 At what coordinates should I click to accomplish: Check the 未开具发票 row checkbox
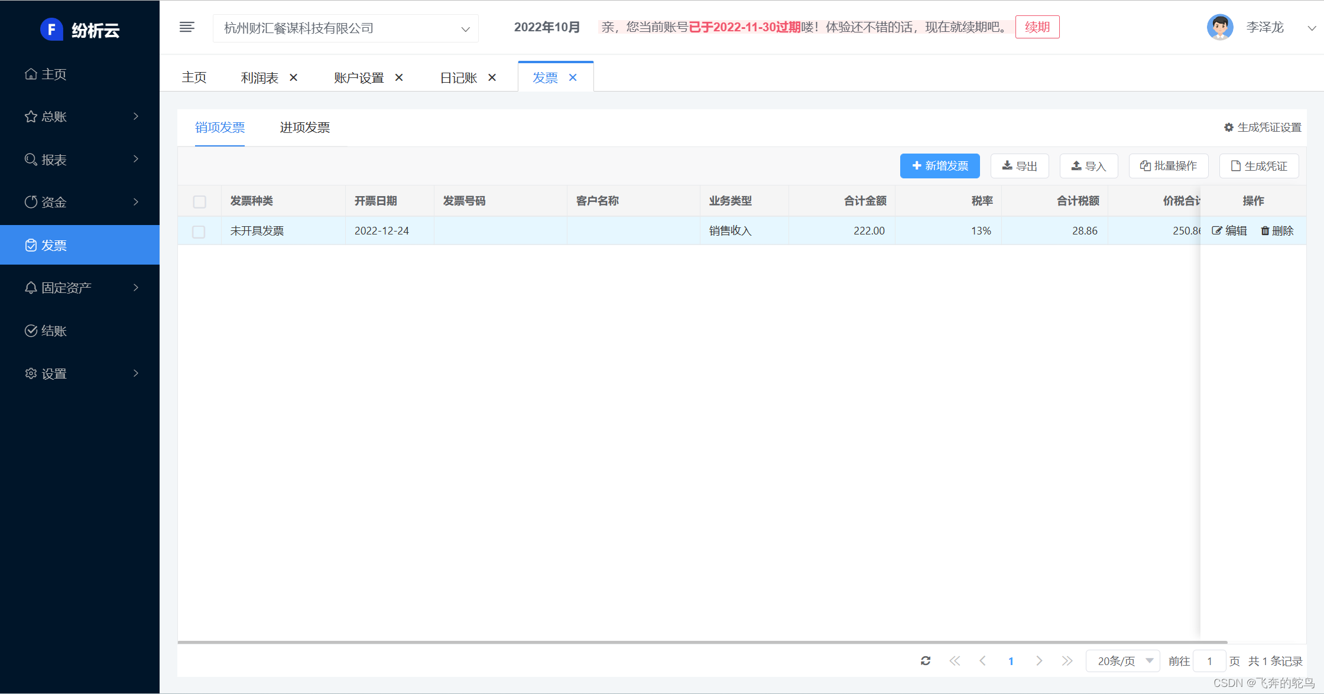pyautogui.click(x=199, y=232)
